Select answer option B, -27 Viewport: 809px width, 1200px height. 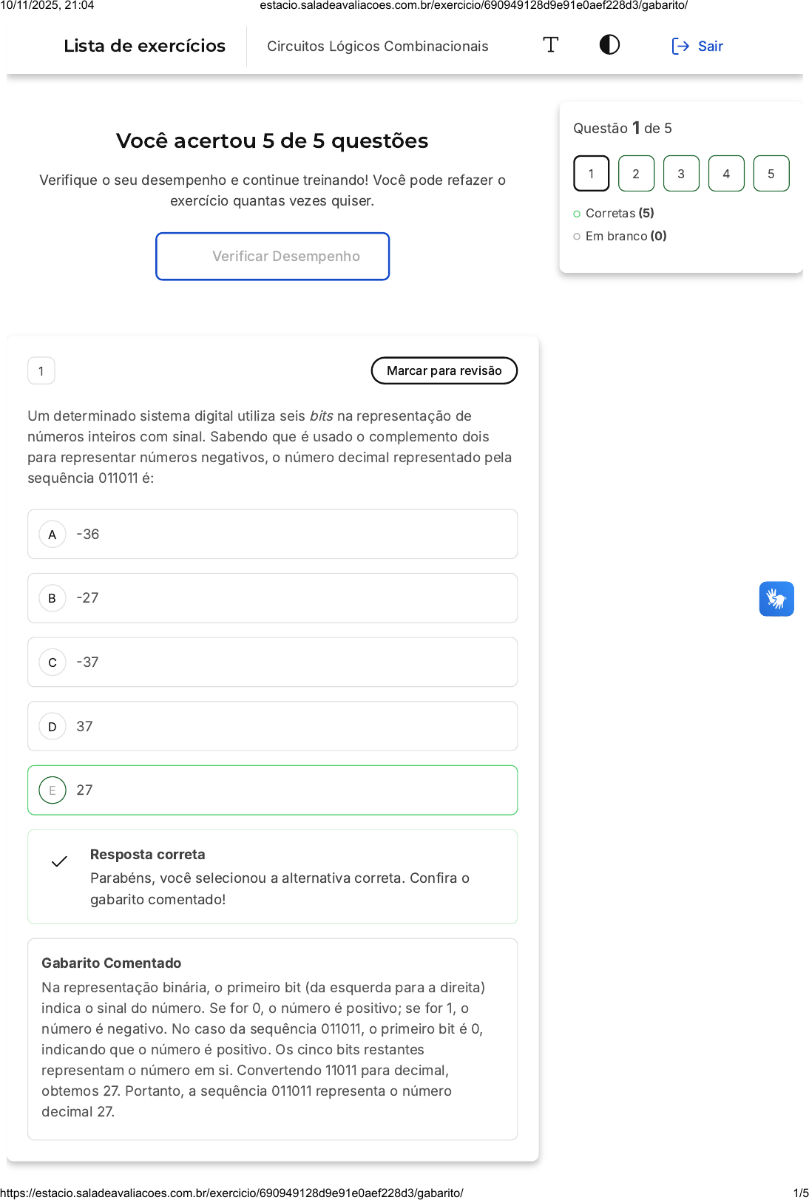(272, 598)
